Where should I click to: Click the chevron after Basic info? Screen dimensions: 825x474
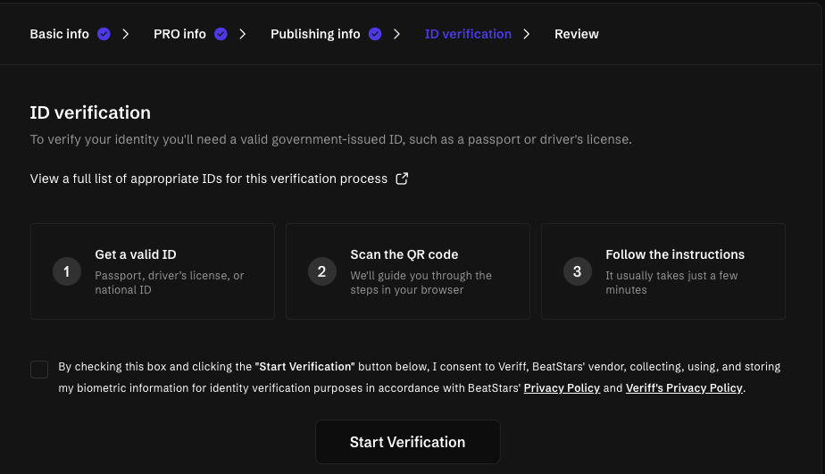tap(126, 34)
